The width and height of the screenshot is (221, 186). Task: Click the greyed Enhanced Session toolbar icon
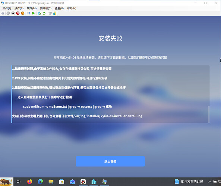50,13
